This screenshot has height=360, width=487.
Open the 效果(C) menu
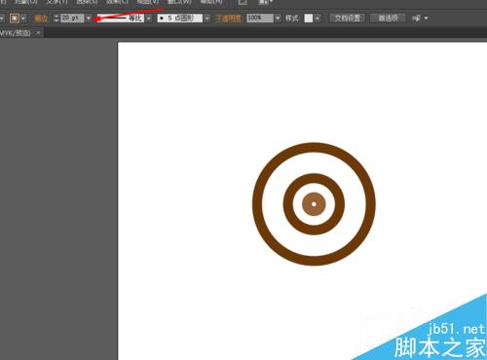click(x=117, y=2)
